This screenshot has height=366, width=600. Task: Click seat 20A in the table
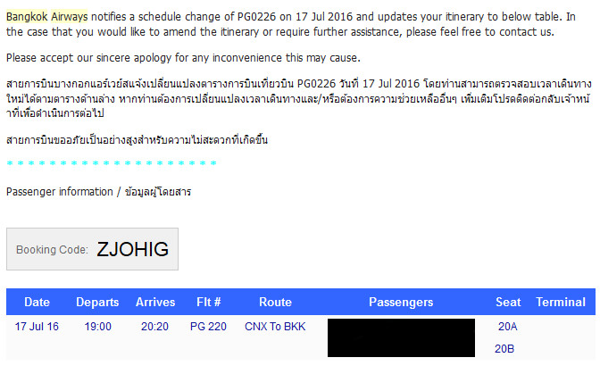coord(508,327)
